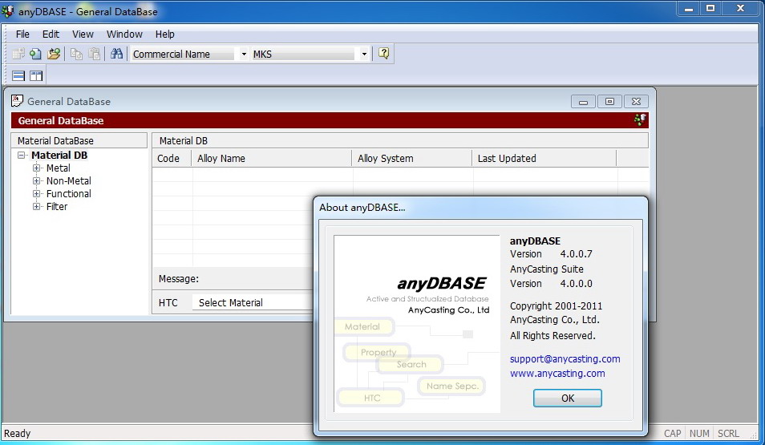Select the Functional tree item

coord(68,194)
